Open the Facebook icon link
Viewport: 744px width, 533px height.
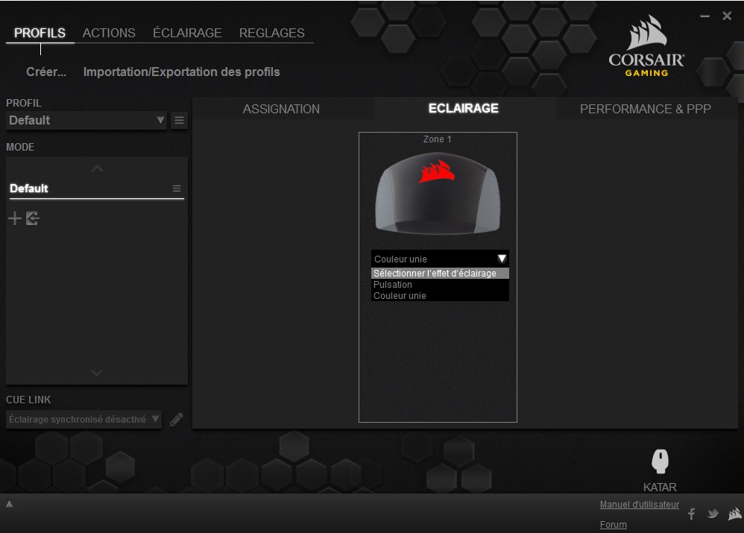click(691, 514)
